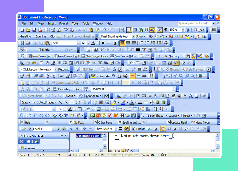Open the Arial font name dropdown
238x171 pixels.
(78, 43)
